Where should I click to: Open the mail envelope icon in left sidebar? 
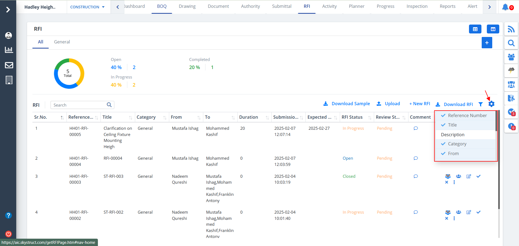tap(9, 65)
